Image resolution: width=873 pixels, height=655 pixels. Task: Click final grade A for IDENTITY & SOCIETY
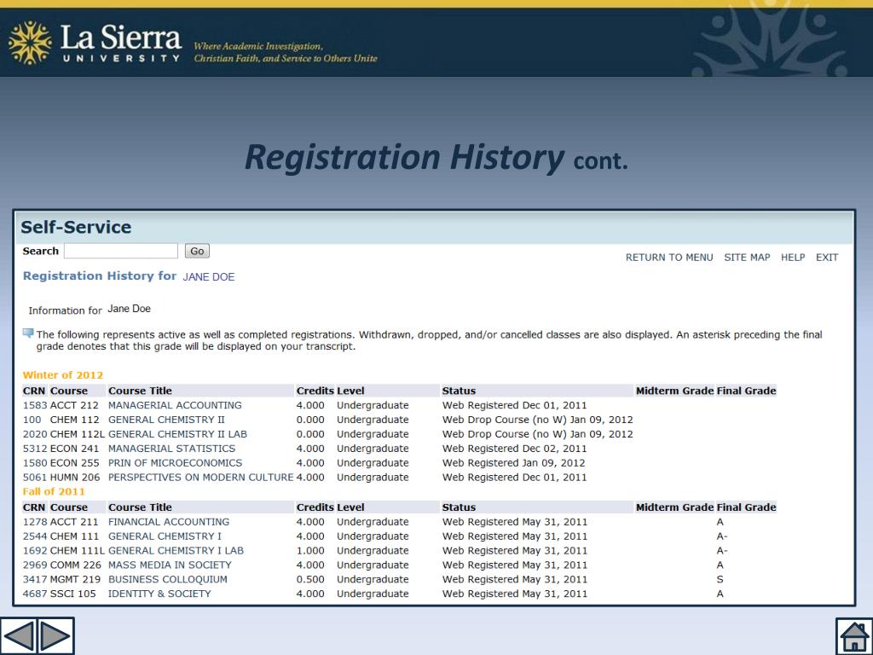[720, 594]
